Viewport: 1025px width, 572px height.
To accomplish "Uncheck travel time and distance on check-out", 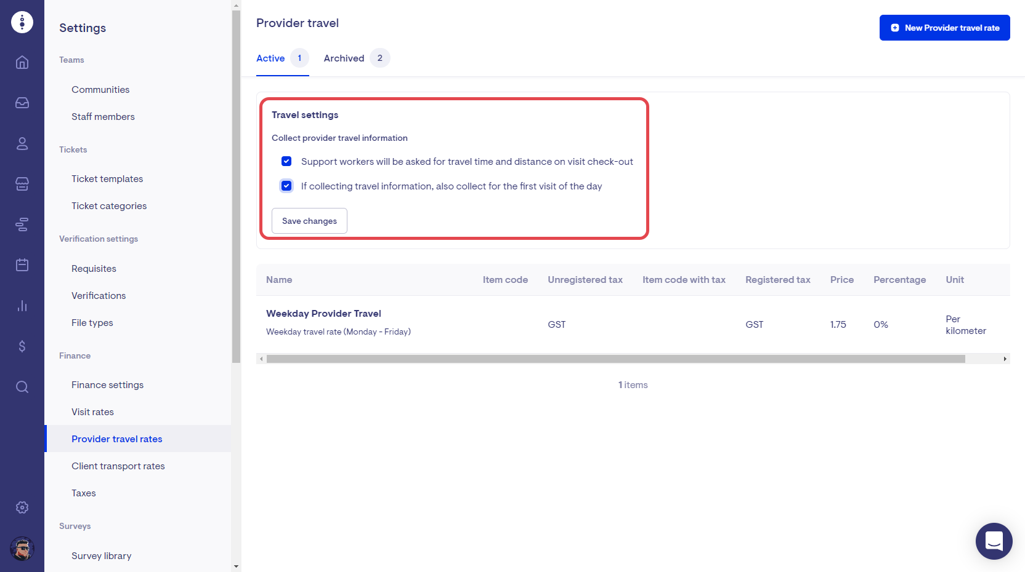I will coord(286,161).
